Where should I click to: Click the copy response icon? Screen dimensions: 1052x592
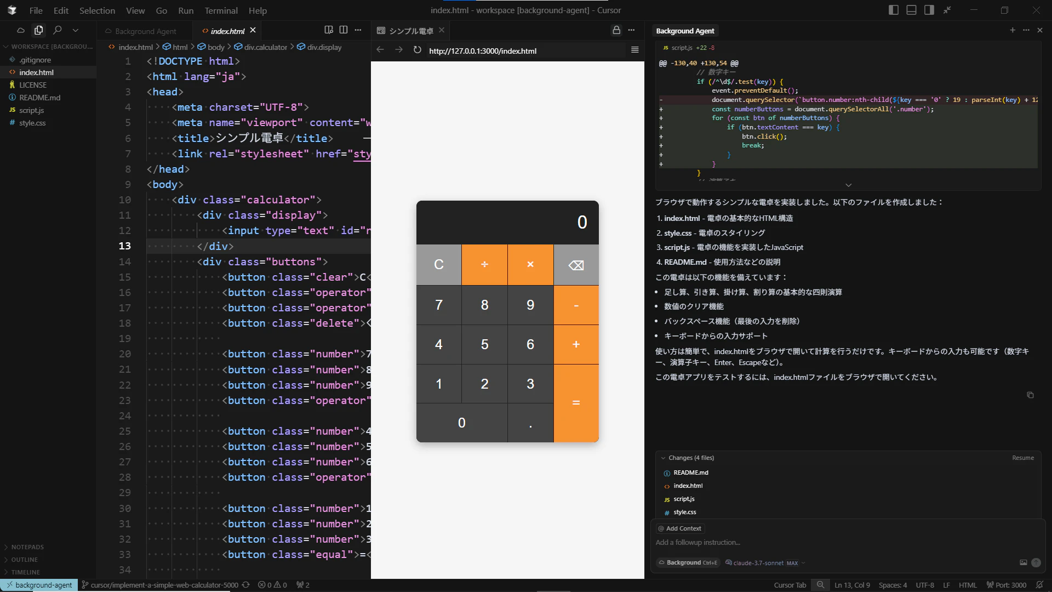(x=1030, y=395)
